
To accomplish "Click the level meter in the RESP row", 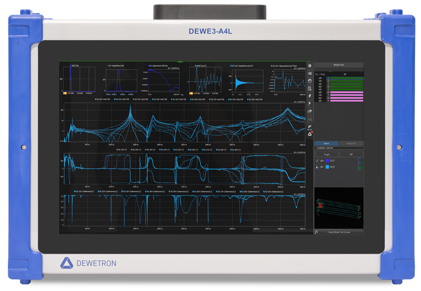I will coord(360,167).
